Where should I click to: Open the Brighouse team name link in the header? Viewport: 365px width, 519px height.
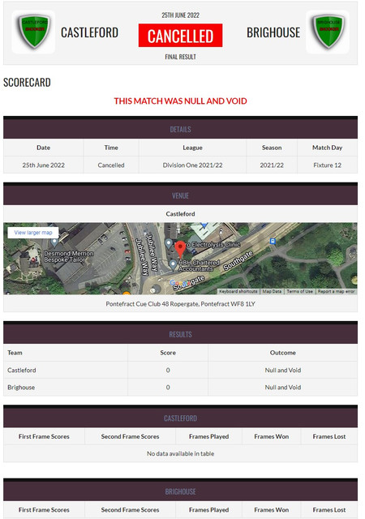click(273, 32)
